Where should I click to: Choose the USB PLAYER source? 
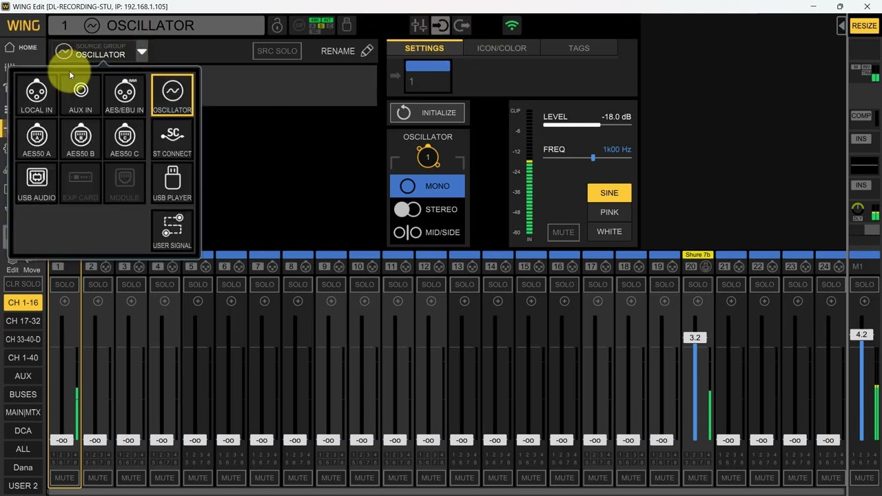coord(172,183)
